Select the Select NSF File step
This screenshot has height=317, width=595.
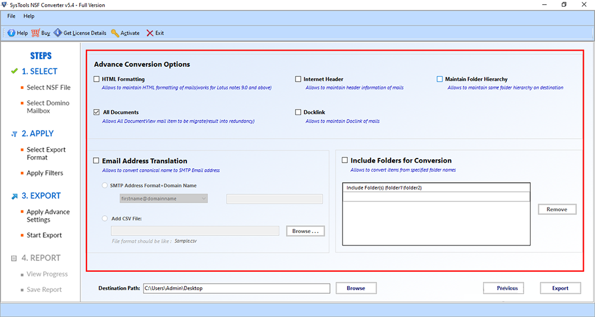coord(49,88)
